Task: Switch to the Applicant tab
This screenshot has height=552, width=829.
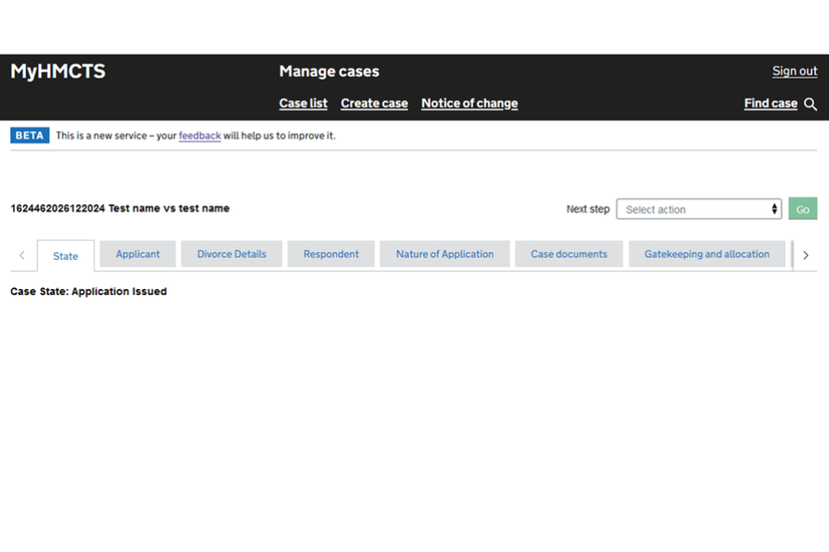Action: (x=138, y=254)
